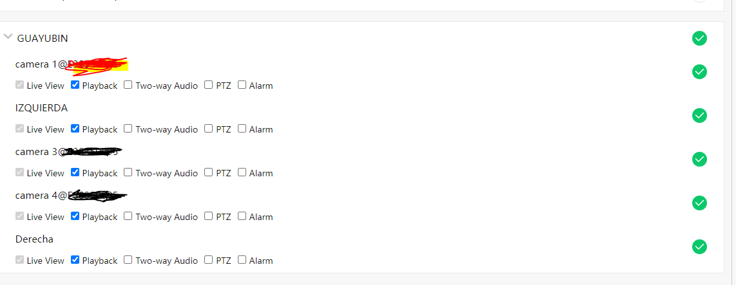This screenshot has height=285, width=736.
Task: Enable Two-way Audio for Derecha
Action: [128, 260]
